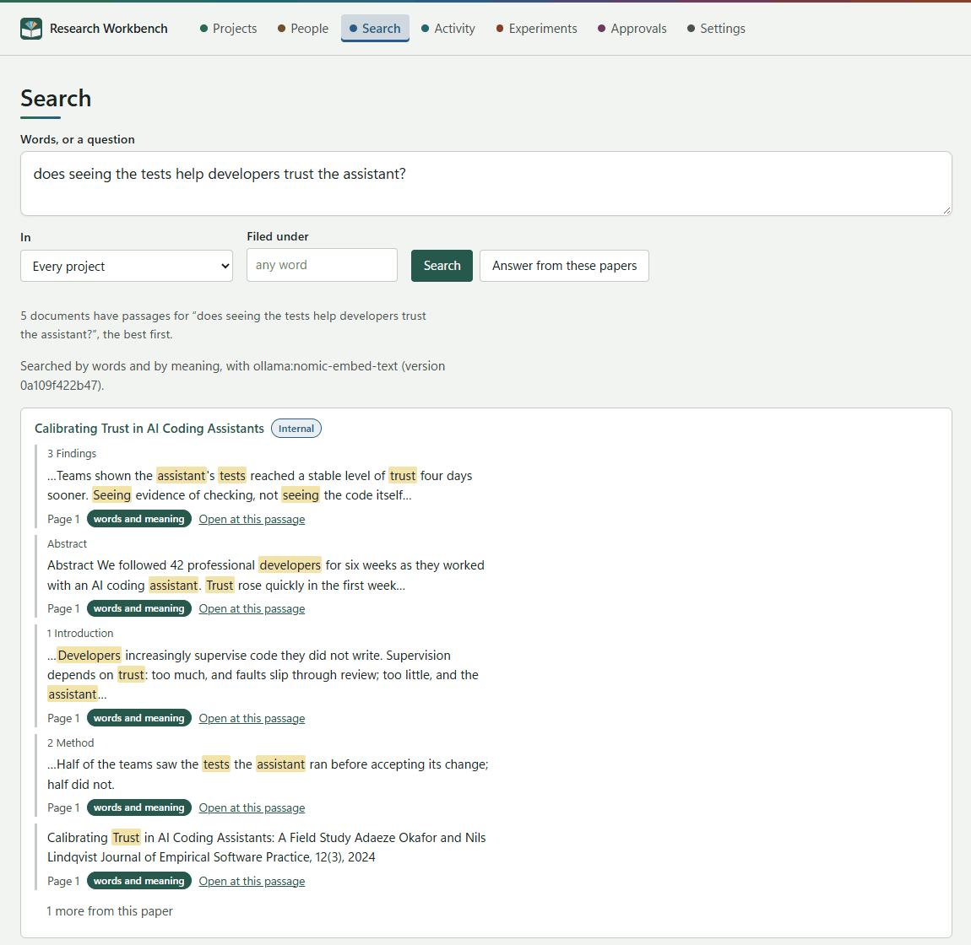Click the Filed under any word field
971x945 pixels.
click(x=322, y=265)
